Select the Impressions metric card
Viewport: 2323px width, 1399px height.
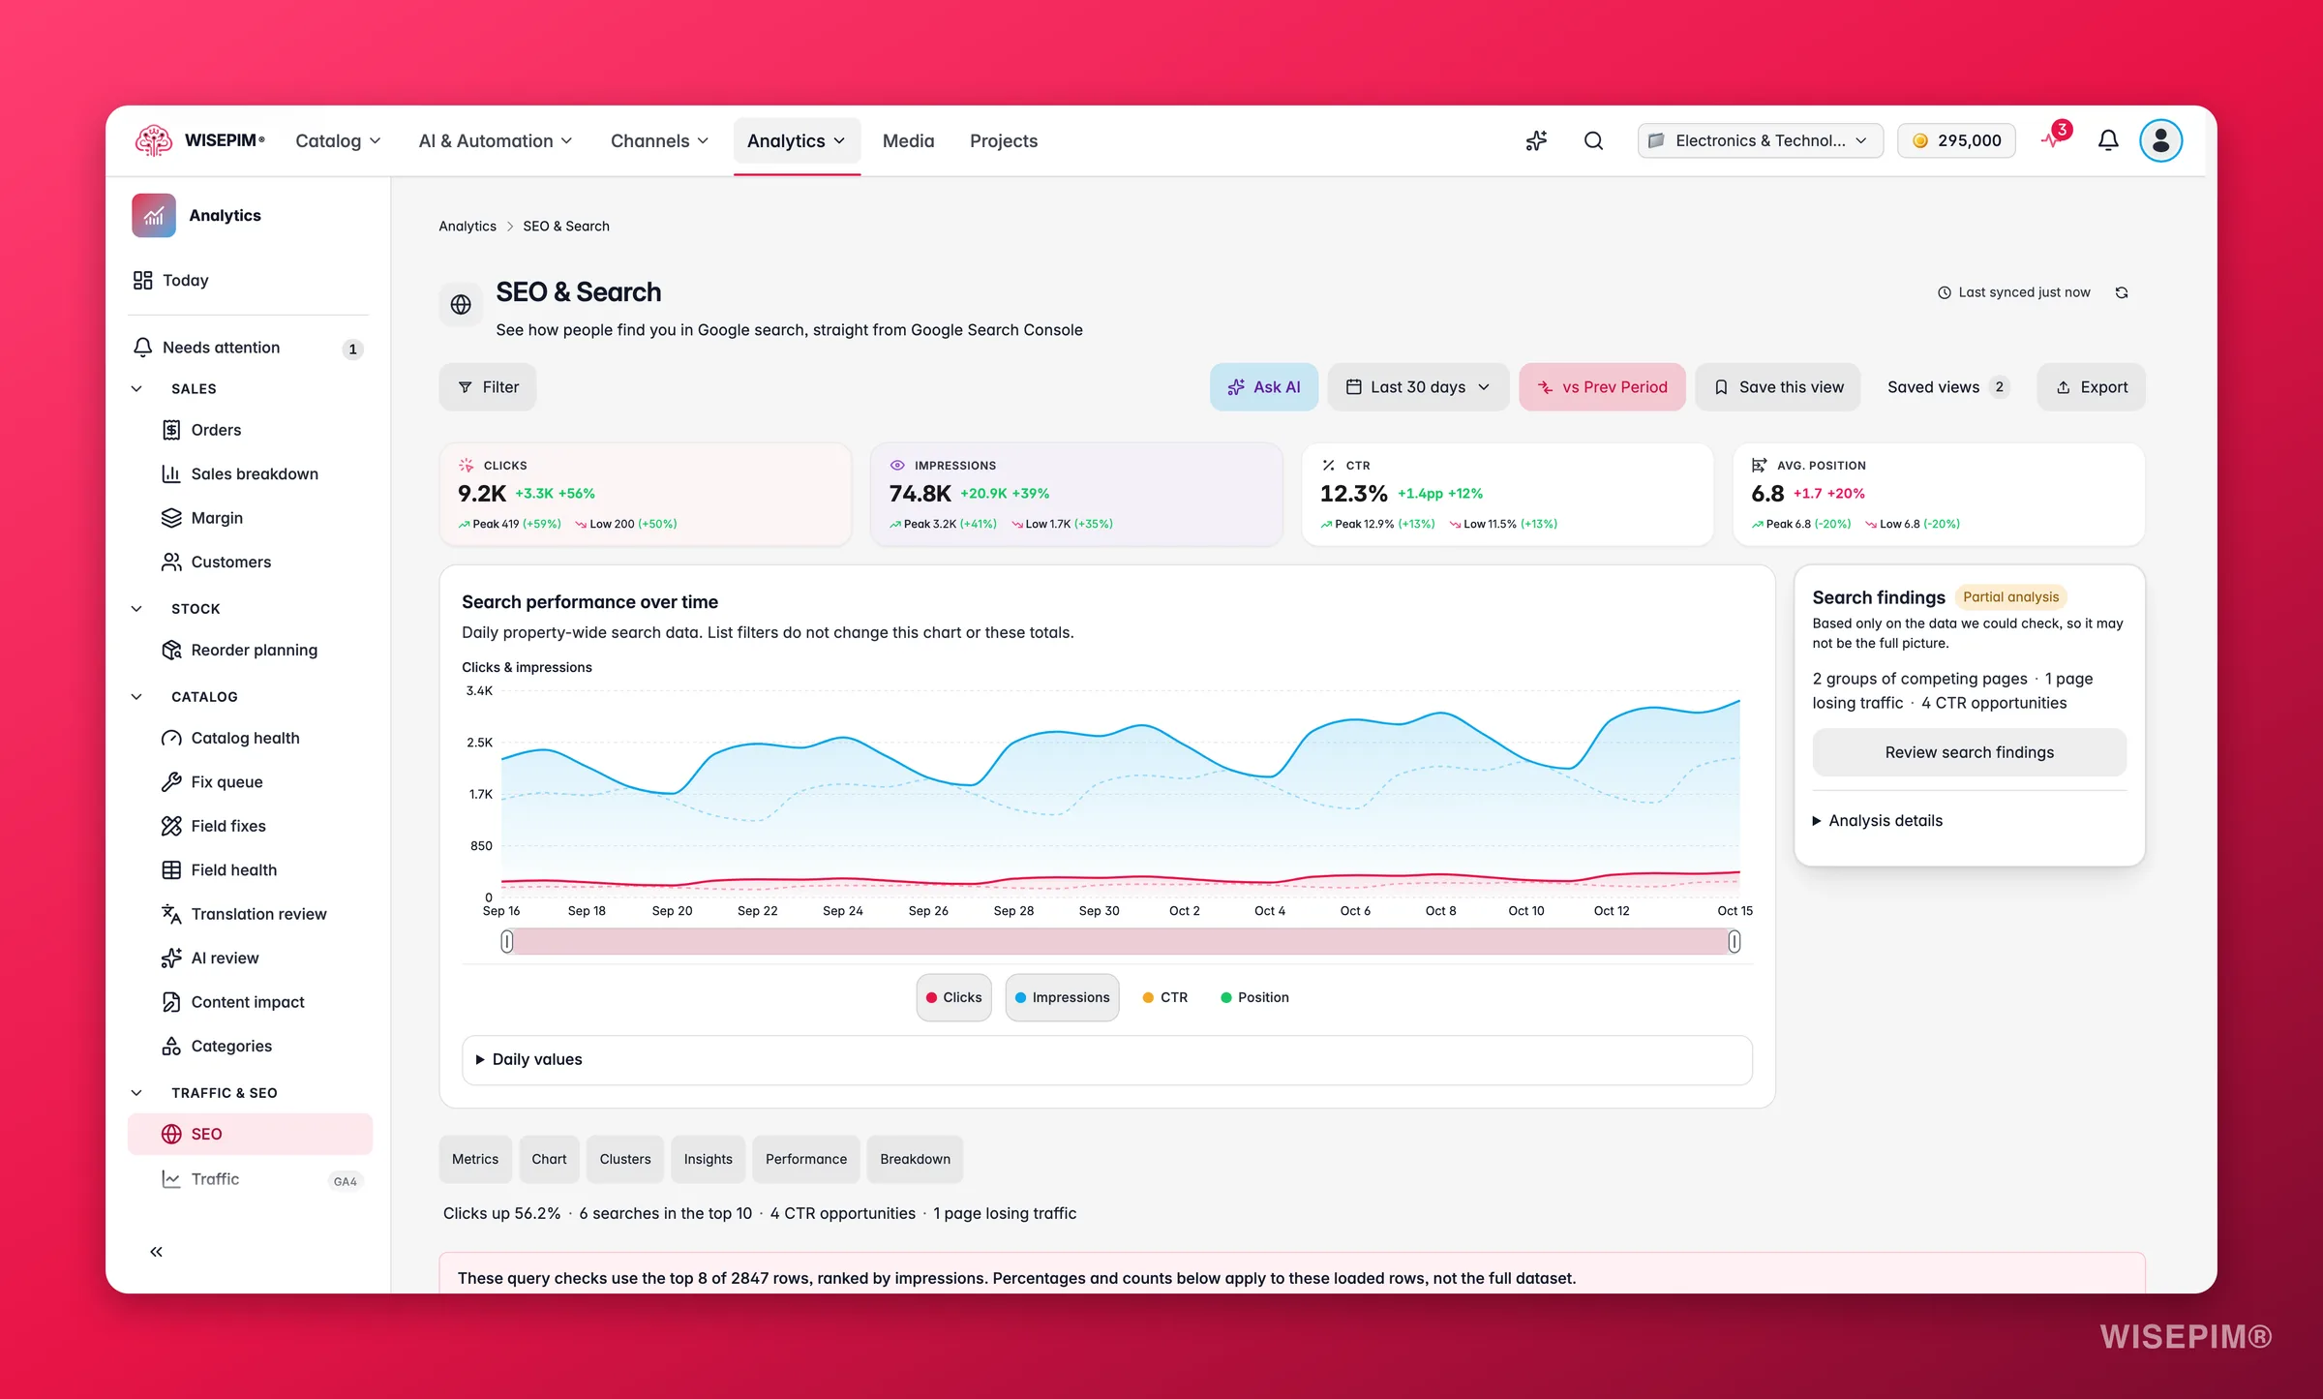coord(1076,495)
